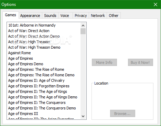Select Age of Empires II: The Conquerors Demo
Screen dimensions: 161x126
pyautogui.click(x=44, y=108)
